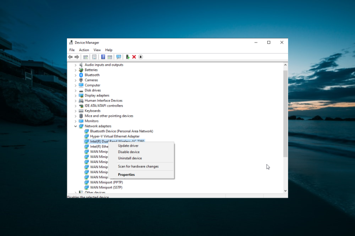Click the green enable device toolbar icon
The height and width of the screenshot is (236, 355).
[127, 57]
